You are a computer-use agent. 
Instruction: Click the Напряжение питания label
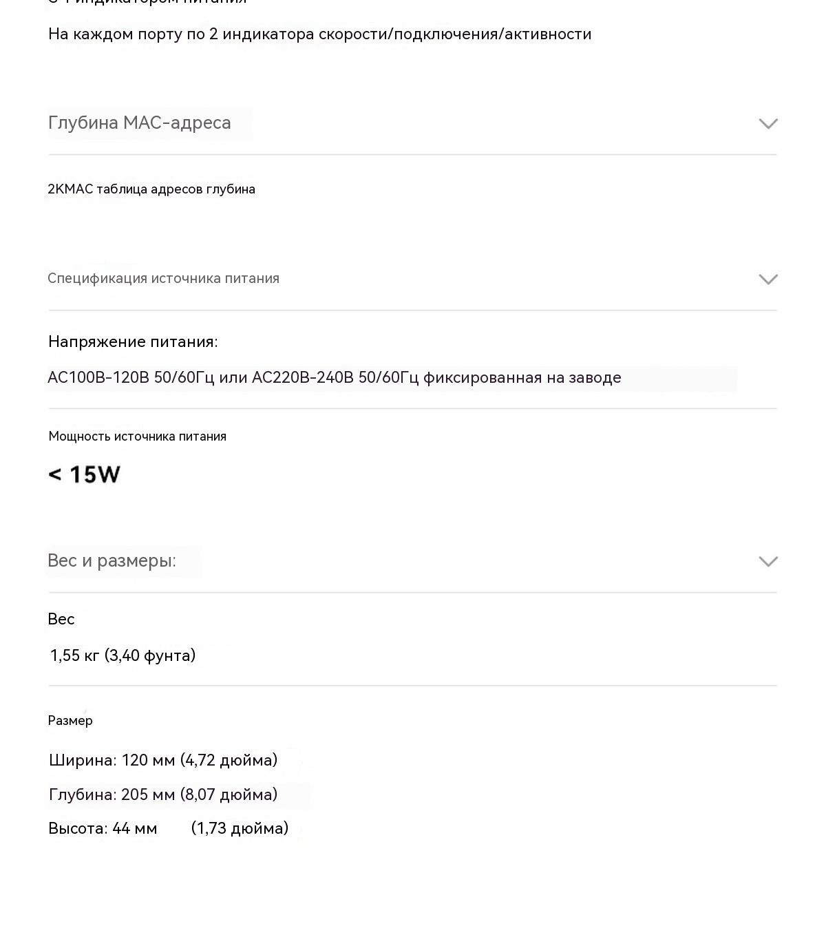[x=133, y=342]
